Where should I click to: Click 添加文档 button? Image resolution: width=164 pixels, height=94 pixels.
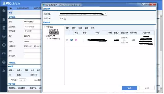pos(12,88)
